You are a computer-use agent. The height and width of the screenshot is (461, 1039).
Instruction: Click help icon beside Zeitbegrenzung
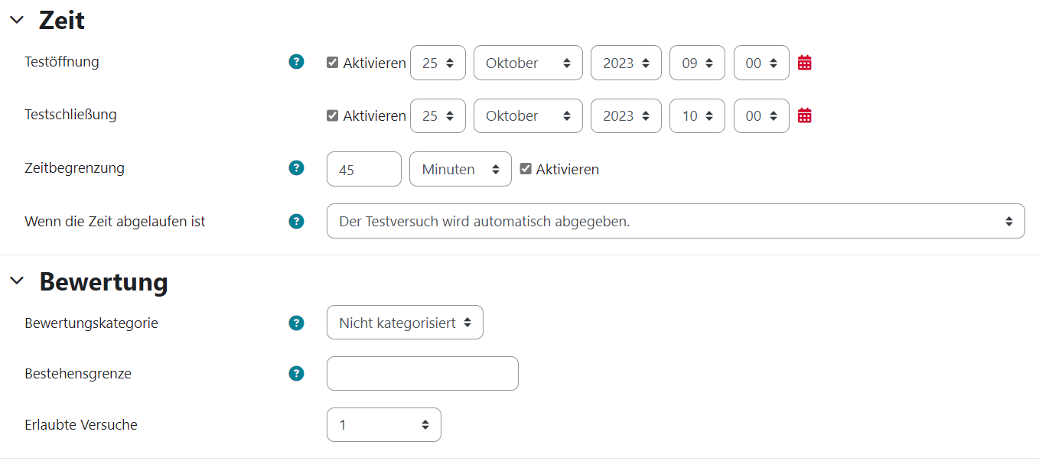296,167
